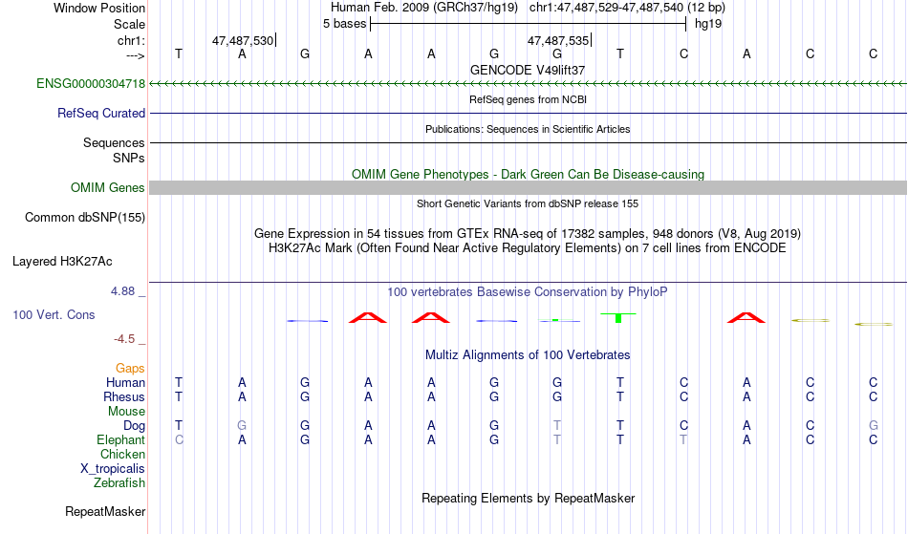This screenshot has width=908, height=534.
Task: Click the 47,487,535 position marker
Action: coord(558,40)
